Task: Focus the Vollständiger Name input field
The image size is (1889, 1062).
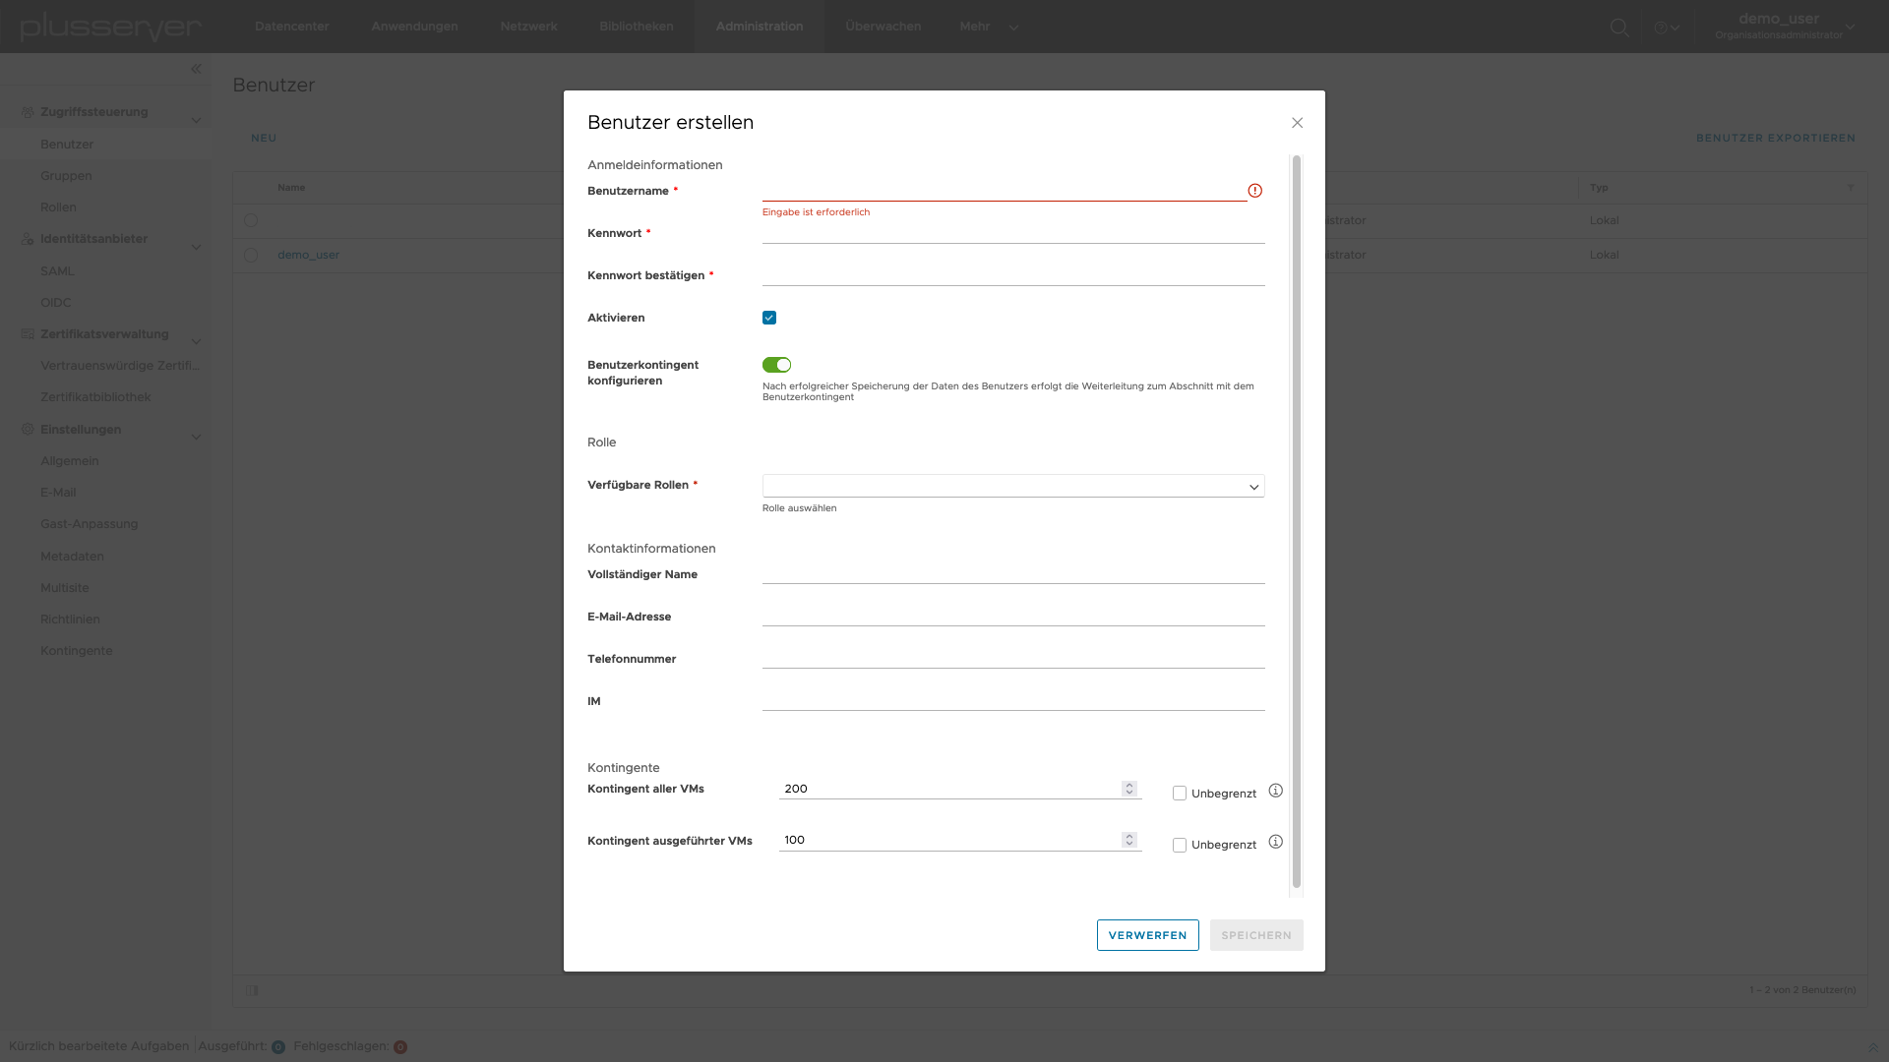Action: pyautogui.click(x=1013, y=573)
